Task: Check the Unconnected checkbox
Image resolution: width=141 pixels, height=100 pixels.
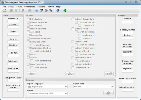Action: (x=28, y=35)
